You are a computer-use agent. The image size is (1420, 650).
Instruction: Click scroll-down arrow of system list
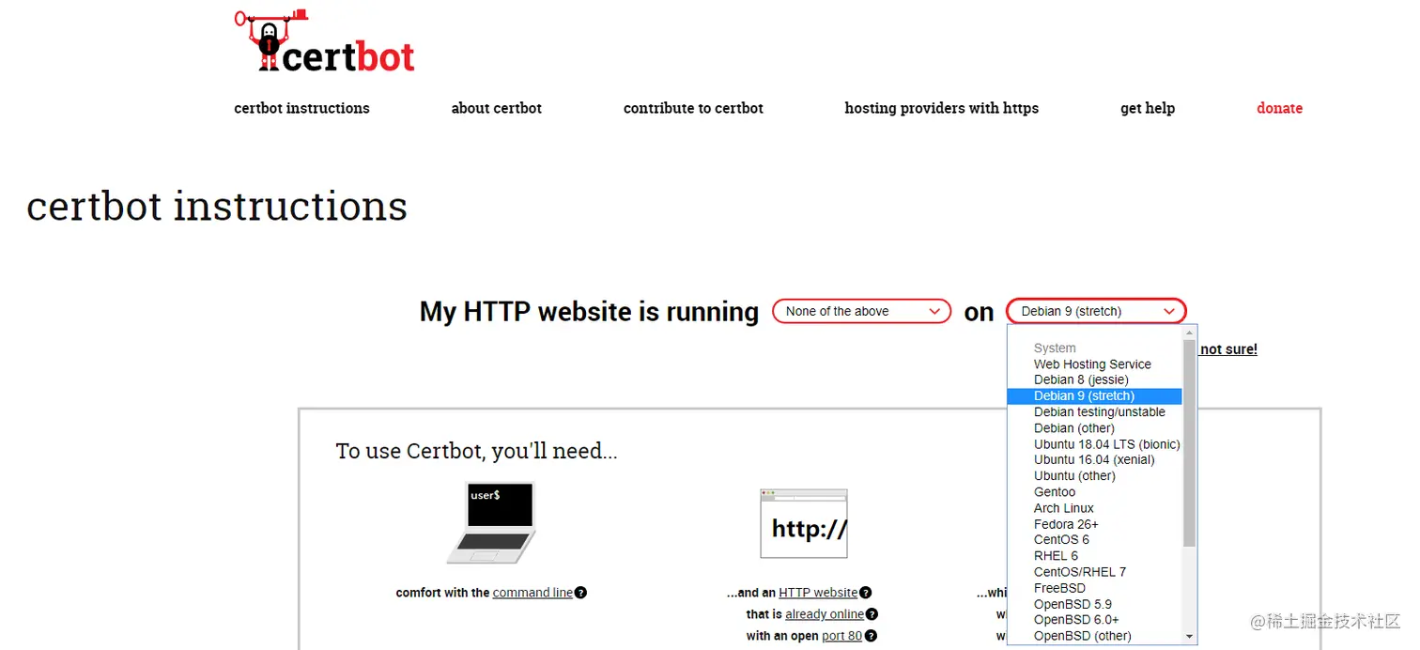(1189, 637)
